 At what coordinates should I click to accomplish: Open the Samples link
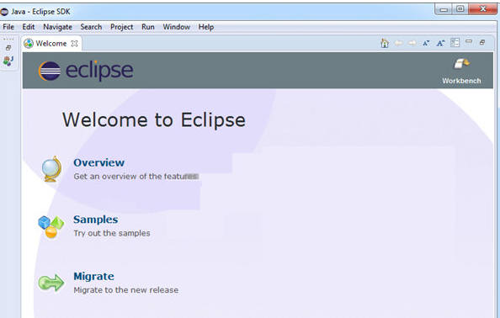tap(96, 220)
